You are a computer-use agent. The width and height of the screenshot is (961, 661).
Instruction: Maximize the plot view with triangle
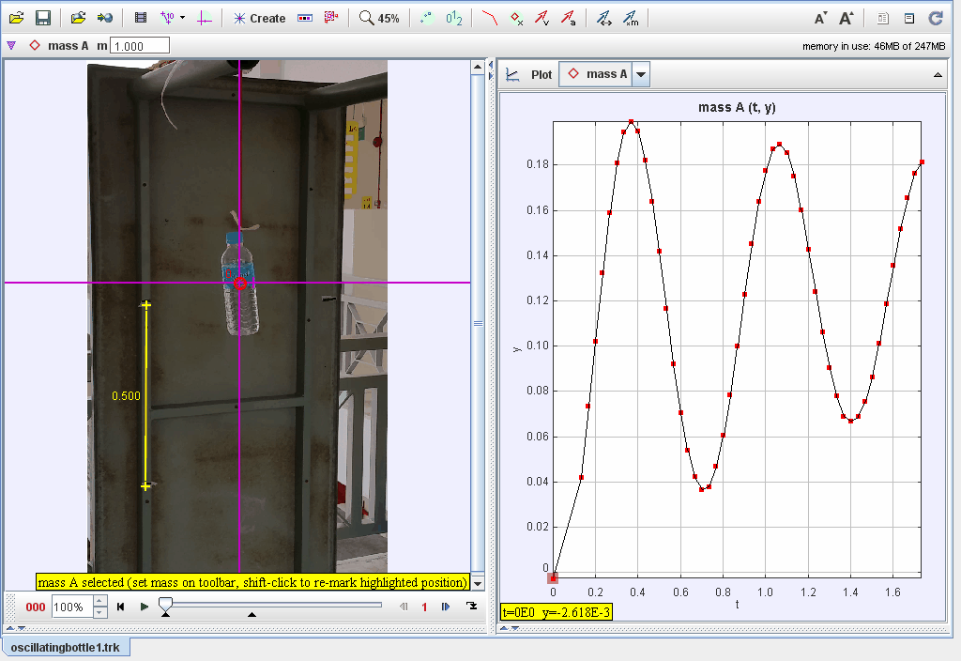click(x=938, y=75)
